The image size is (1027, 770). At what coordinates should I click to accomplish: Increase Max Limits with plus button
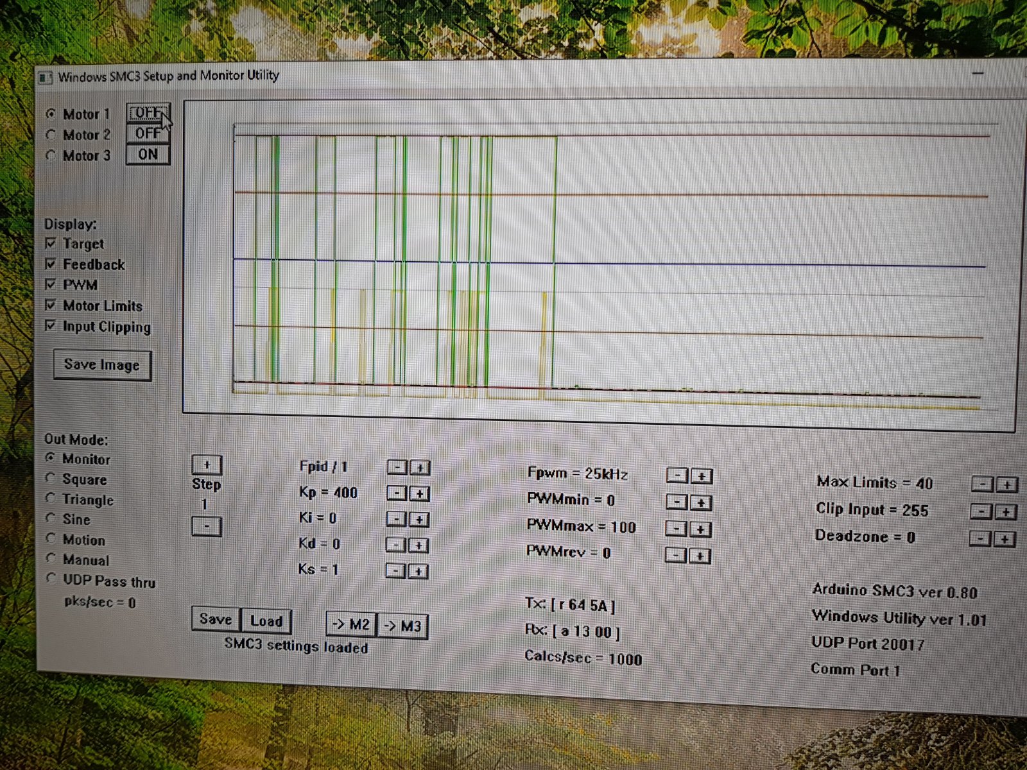tap(1006, 485)
